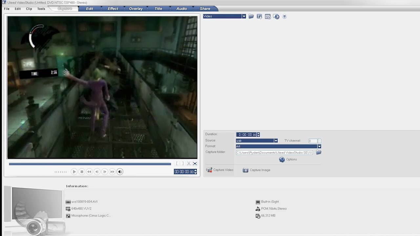Click the load video folder icon

[251, 16]
